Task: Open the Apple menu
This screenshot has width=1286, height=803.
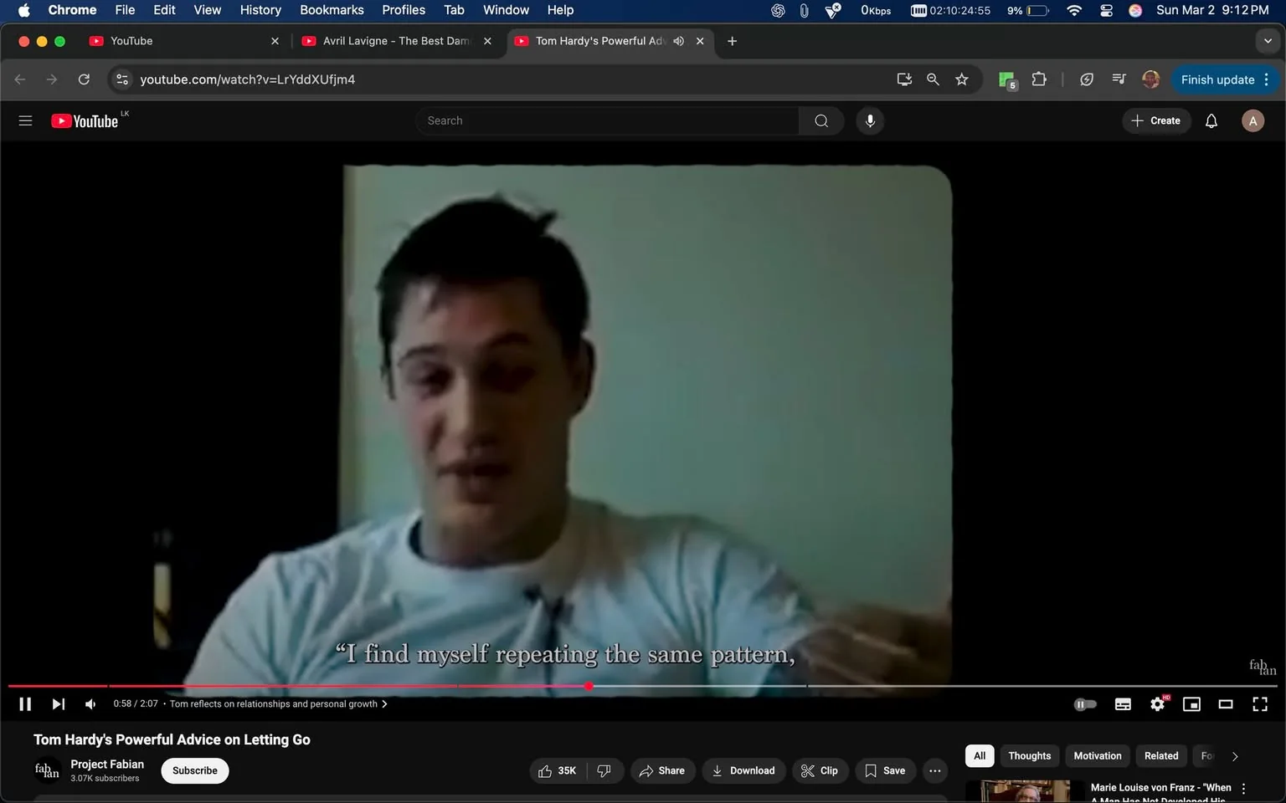Action: tap(23, 10)
